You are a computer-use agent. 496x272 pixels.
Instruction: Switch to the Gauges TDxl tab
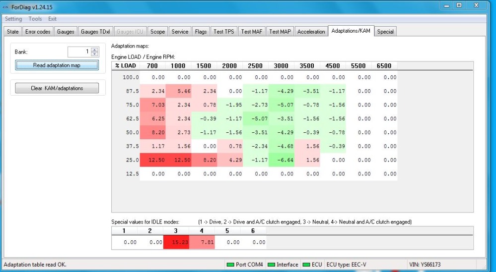[96, 32]
